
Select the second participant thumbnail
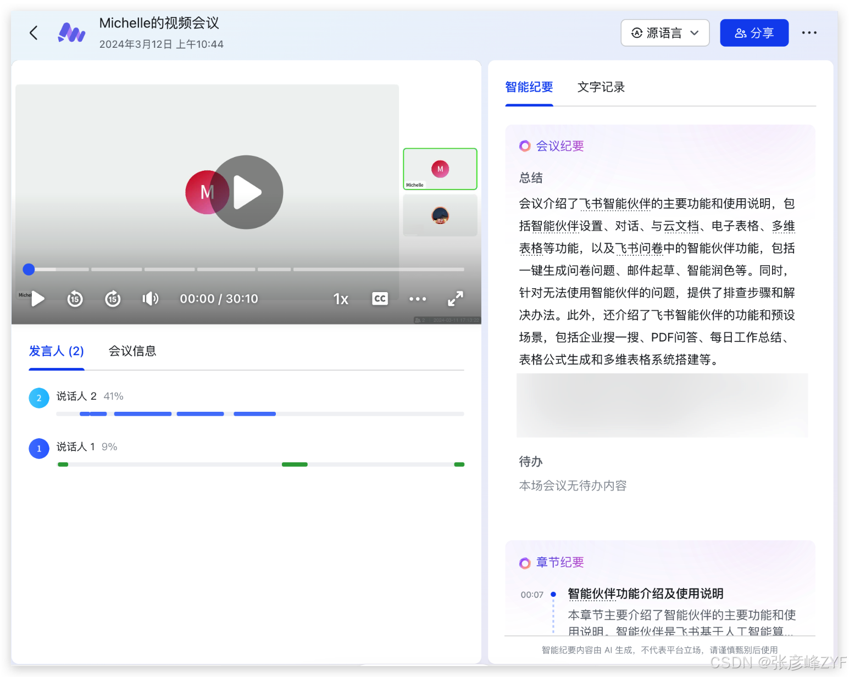440,215
